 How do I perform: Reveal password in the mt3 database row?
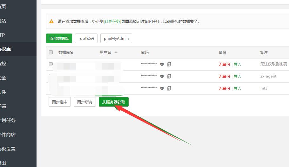tap(162, 88)
